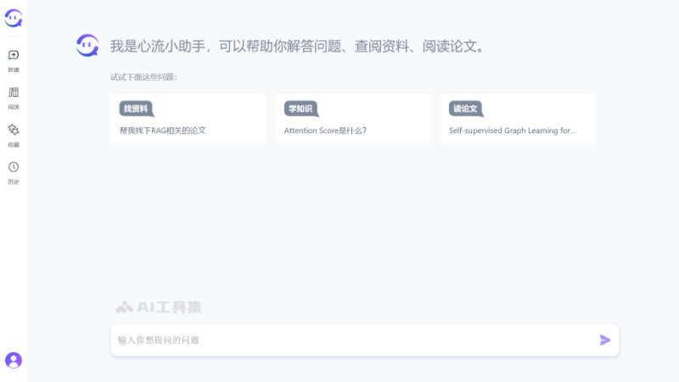Click the assistant logo beside the greeting
The image size is (679, 382).
pyautogui.click(x=87, y=45)
